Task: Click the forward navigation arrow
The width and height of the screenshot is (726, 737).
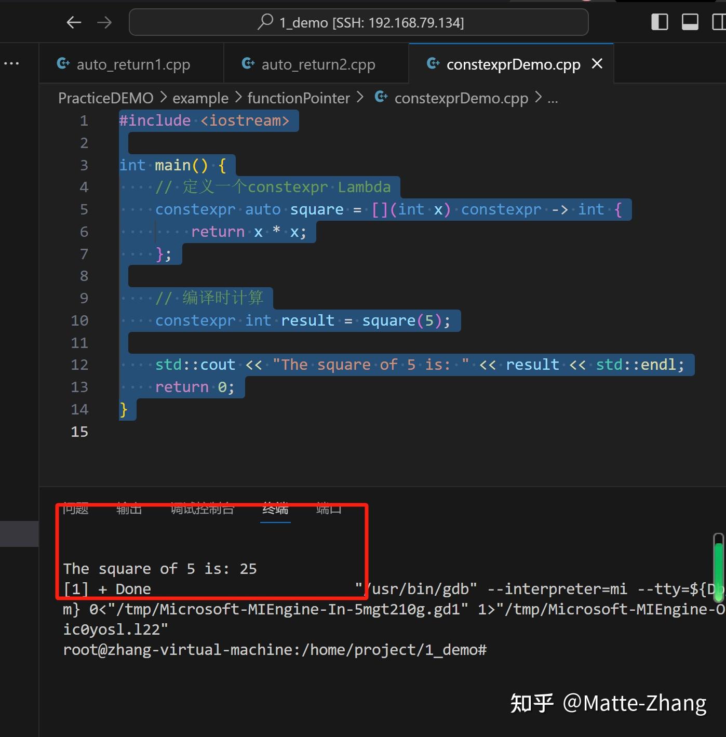Action: coord(104,22)
